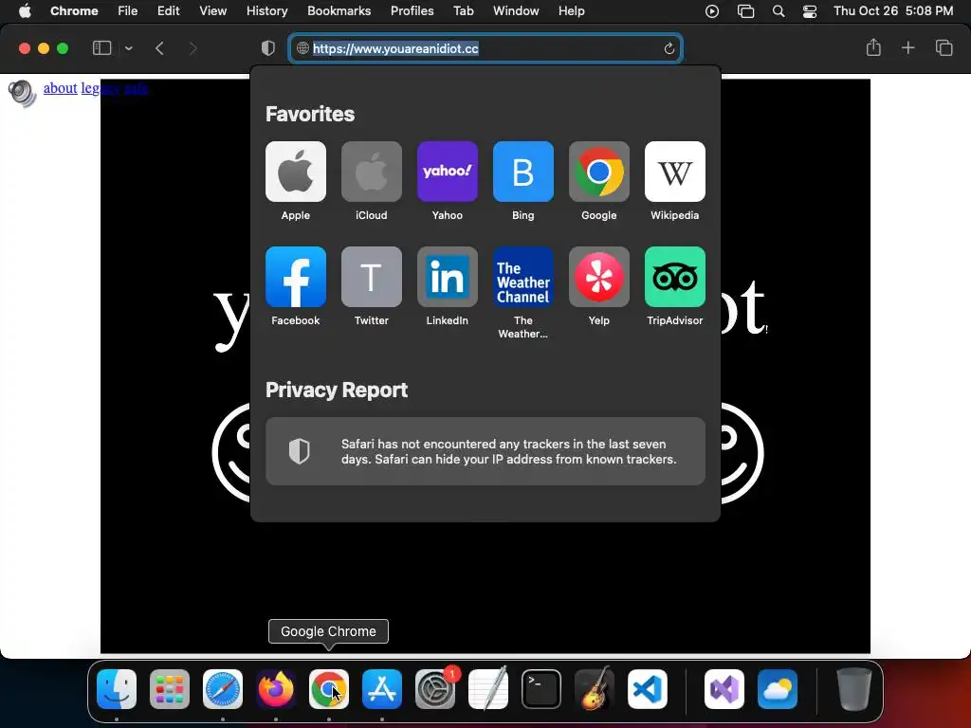Click the address bar URL field
The image size is (971, 728).
485,48
